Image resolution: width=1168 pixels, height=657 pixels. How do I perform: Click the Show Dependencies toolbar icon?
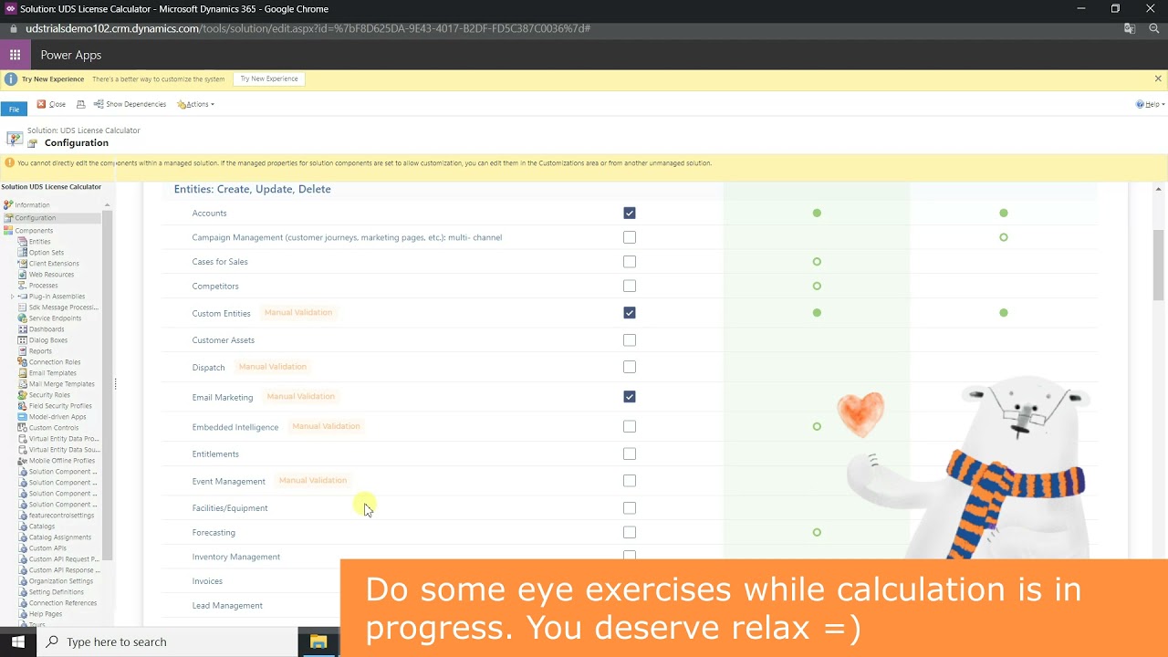pos(99,104)
